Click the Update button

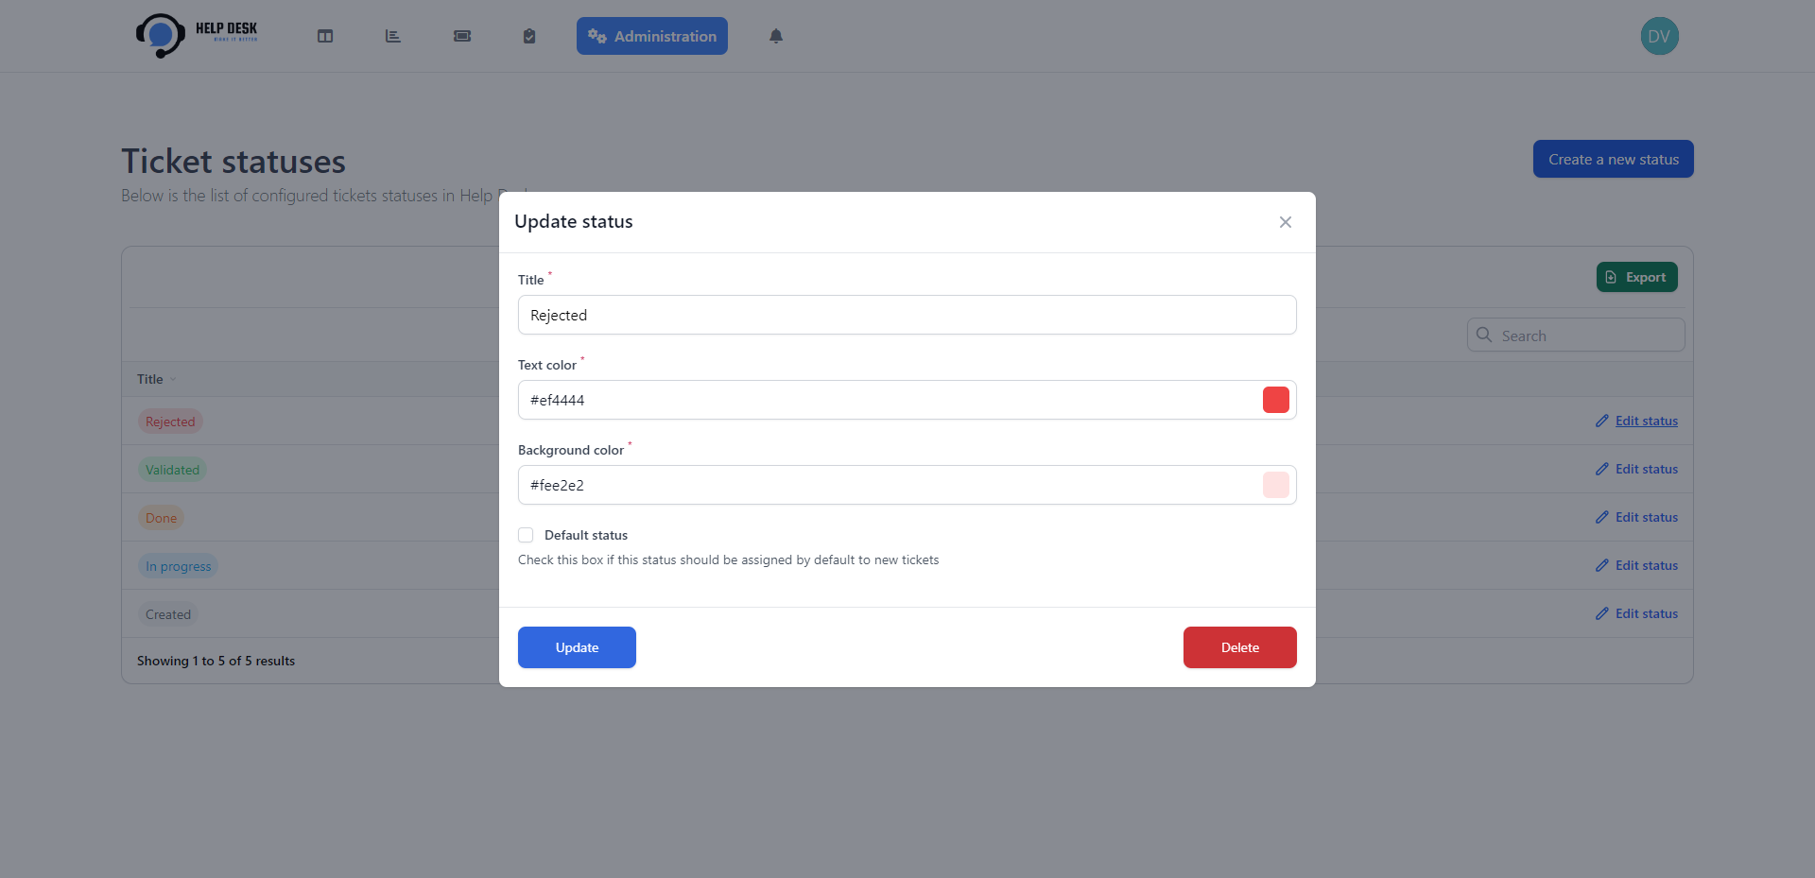(x=577, y=647)
